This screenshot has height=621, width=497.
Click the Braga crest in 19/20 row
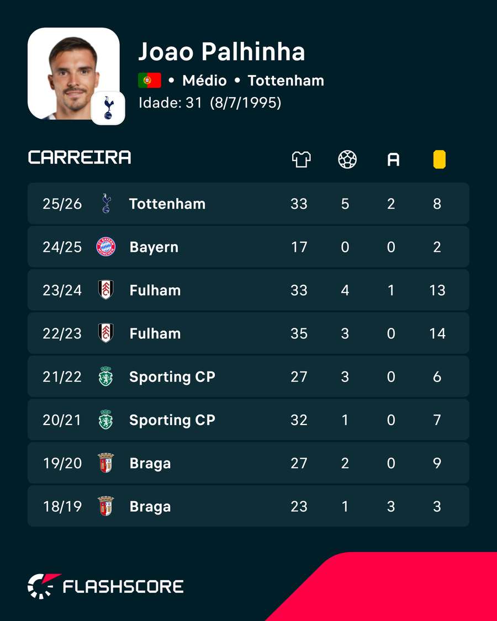(x=106, y=463)
